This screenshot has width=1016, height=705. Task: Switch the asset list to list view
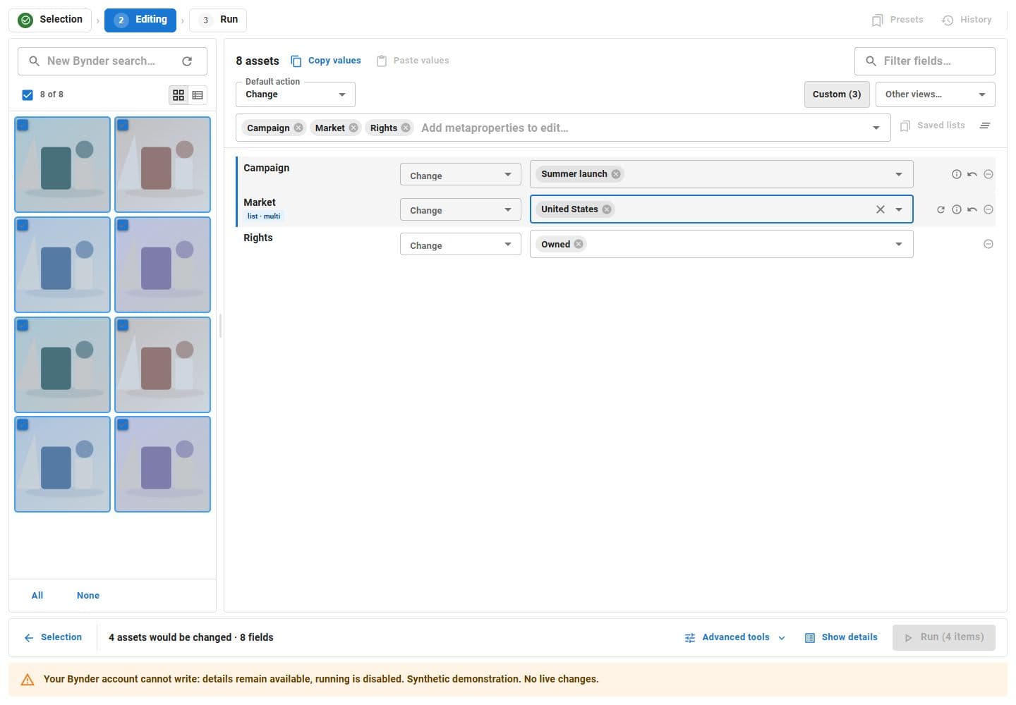click(x=198, y=94)
